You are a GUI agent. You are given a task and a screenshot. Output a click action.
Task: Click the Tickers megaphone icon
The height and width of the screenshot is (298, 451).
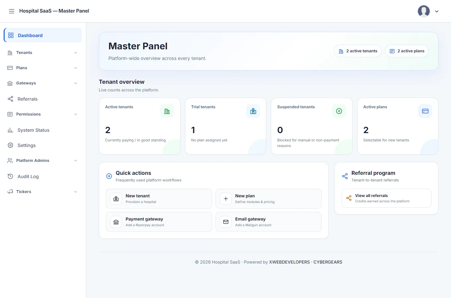click(x=10, y=192)
